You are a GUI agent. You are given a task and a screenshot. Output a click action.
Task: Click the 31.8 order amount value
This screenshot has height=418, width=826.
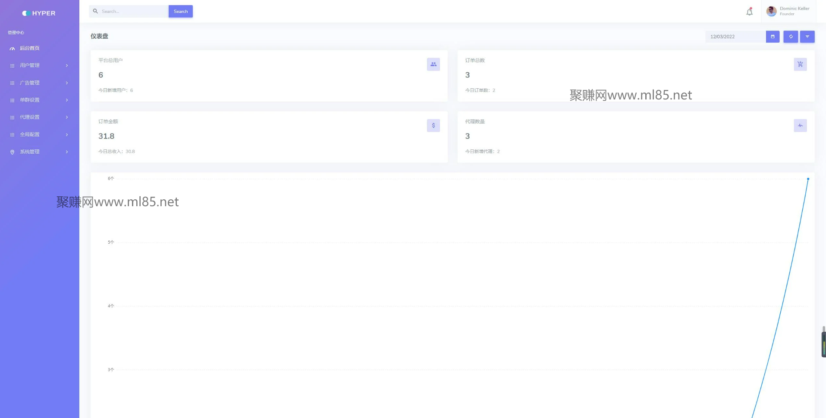pos(107,136)
